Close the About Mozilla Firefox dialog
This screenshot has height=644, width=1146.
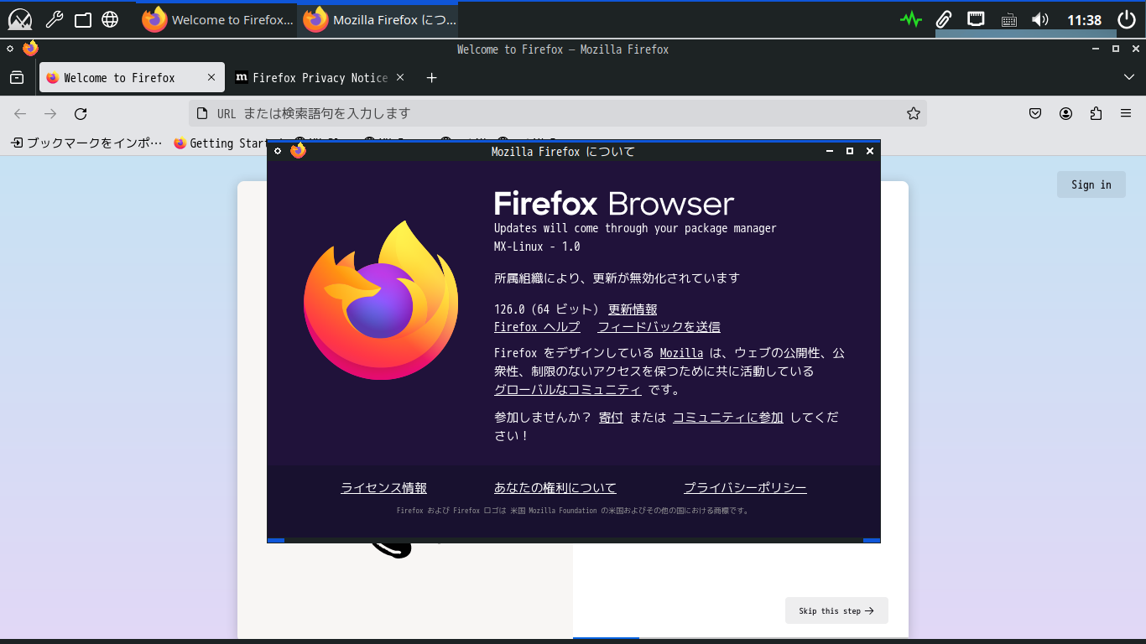(870, 151)
